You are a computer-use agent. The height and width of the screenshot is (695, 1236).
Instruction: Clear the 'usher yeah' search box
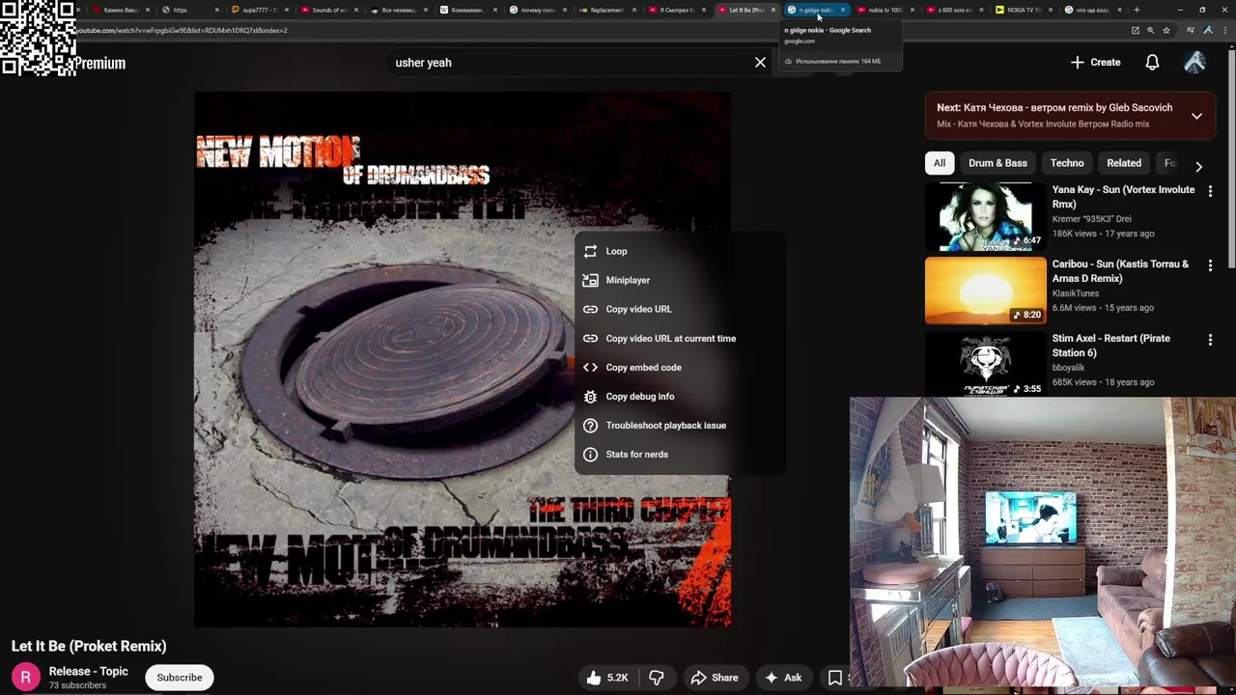tap(760, 63)
